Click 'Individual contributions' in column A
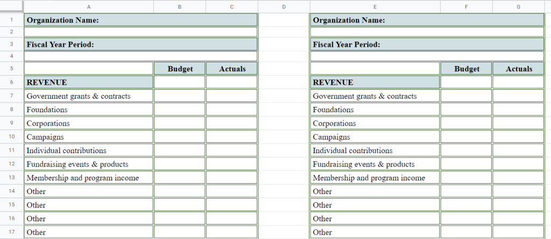551x239 pixels. coord(89,150)
